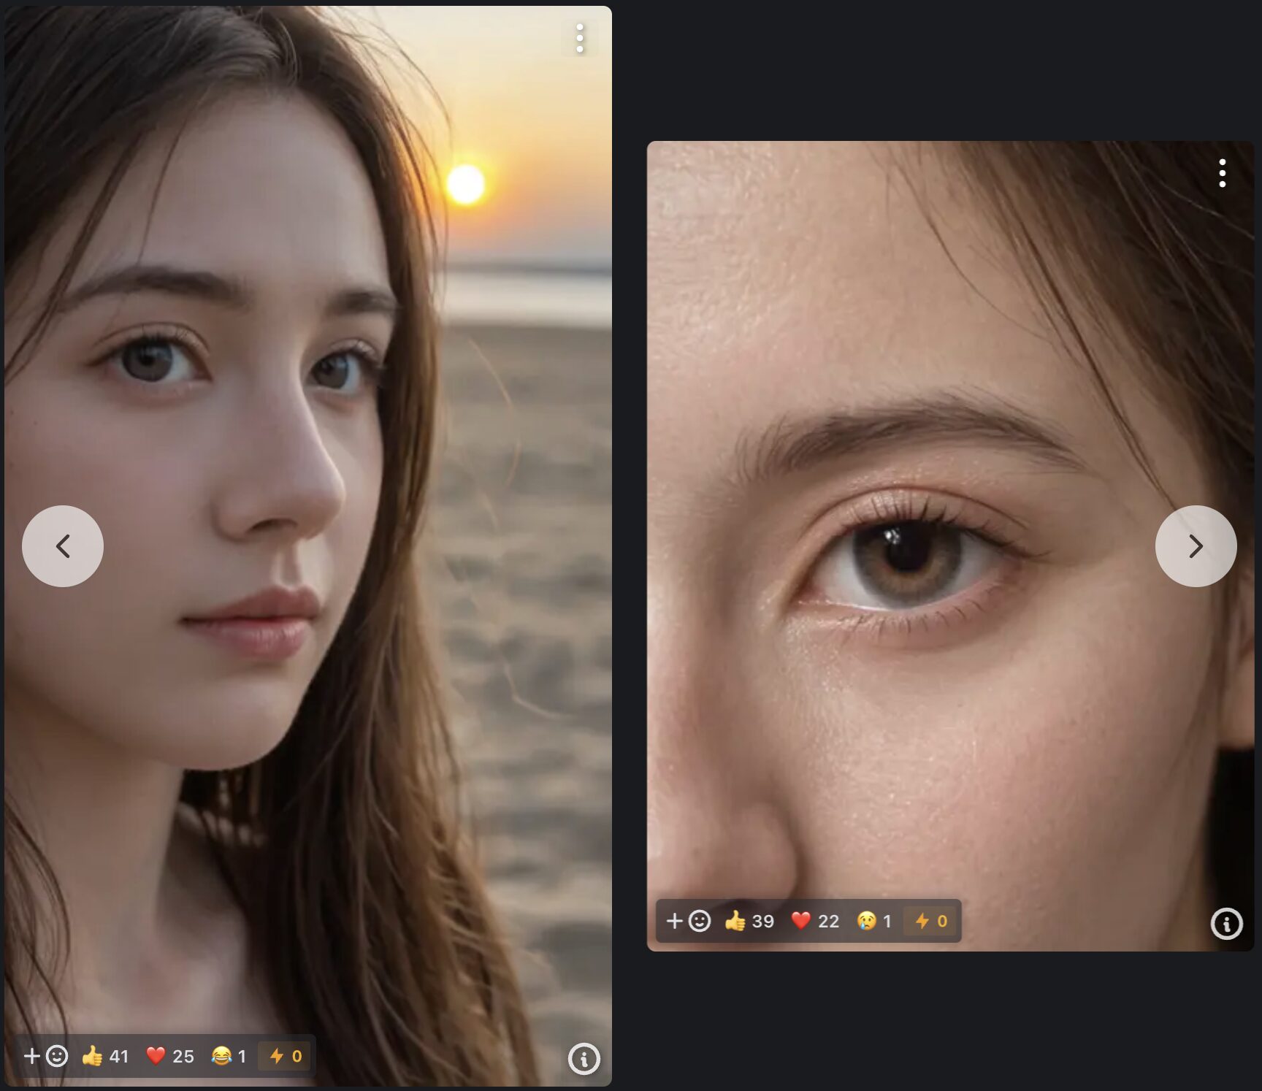Tip lightning buzz on the eye close-up
This screenshot has height=1091, width=1262.
point(931,921)
